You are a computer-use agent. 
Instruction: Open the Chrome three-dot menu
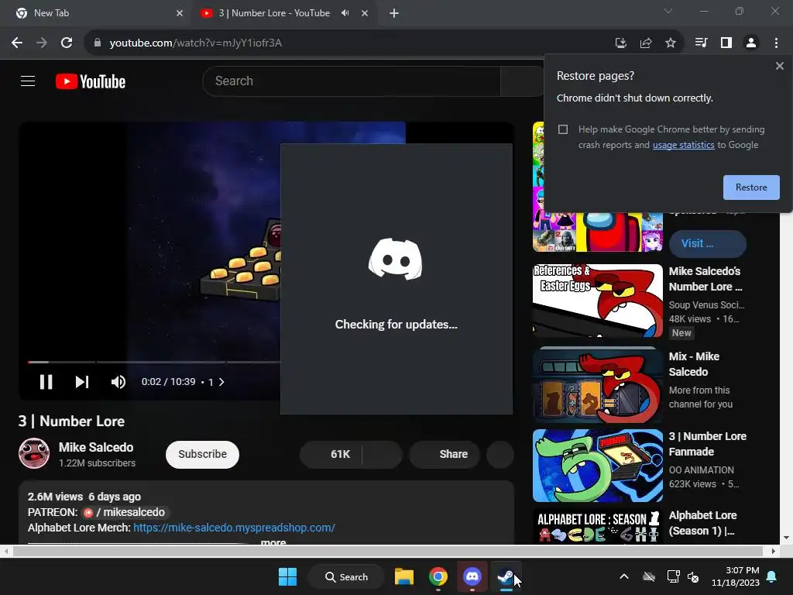776,43
